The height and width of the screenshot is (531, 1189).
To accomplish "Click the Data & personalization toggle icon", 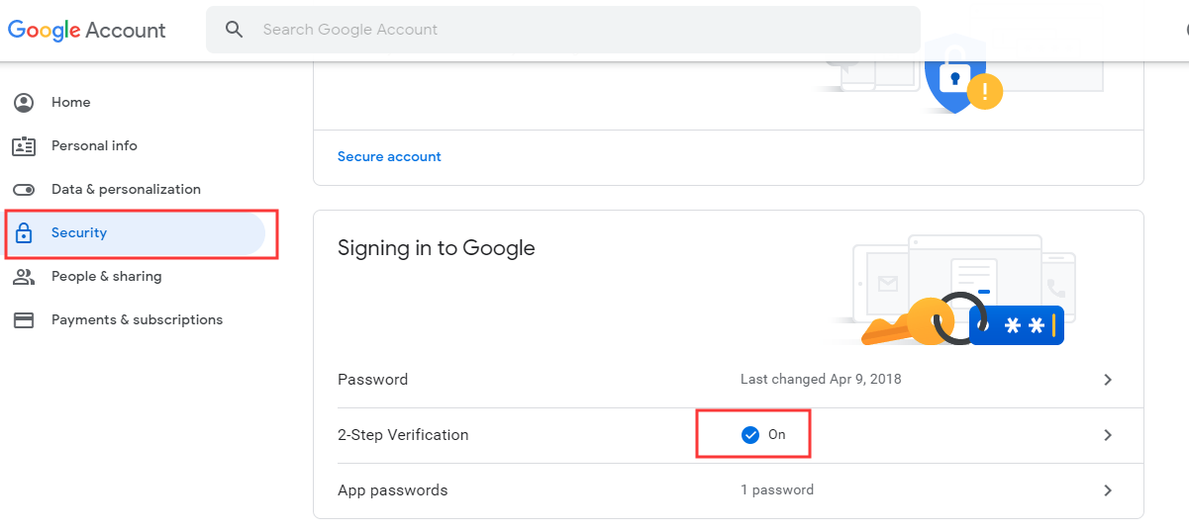I will [23, 189].
